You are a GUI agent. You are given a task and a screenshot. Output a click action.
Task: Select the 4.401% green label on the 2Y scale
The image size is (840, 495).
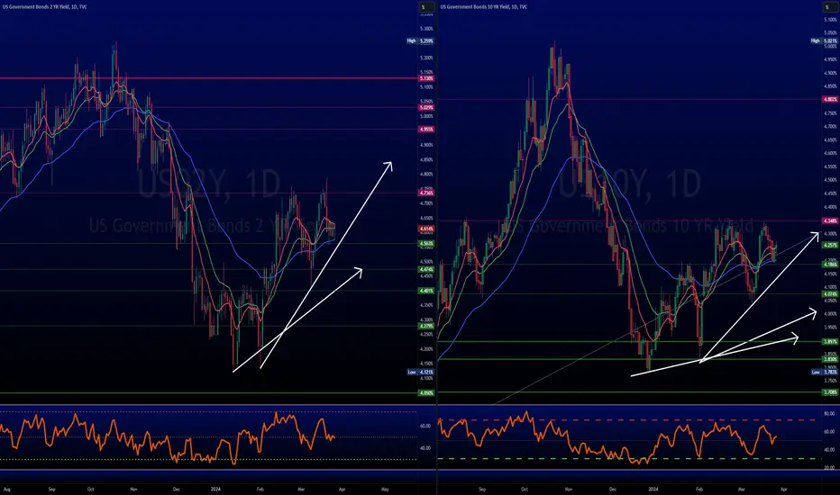[426, 291]
